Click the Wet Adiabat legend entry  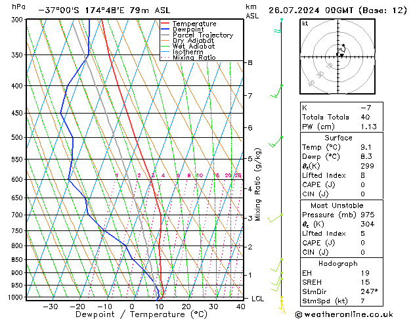[193, 47]
